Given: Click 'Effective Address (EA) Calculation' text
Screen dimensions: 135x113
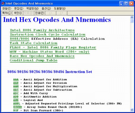Looking at the screenshot, I should [x=68, y=39].
